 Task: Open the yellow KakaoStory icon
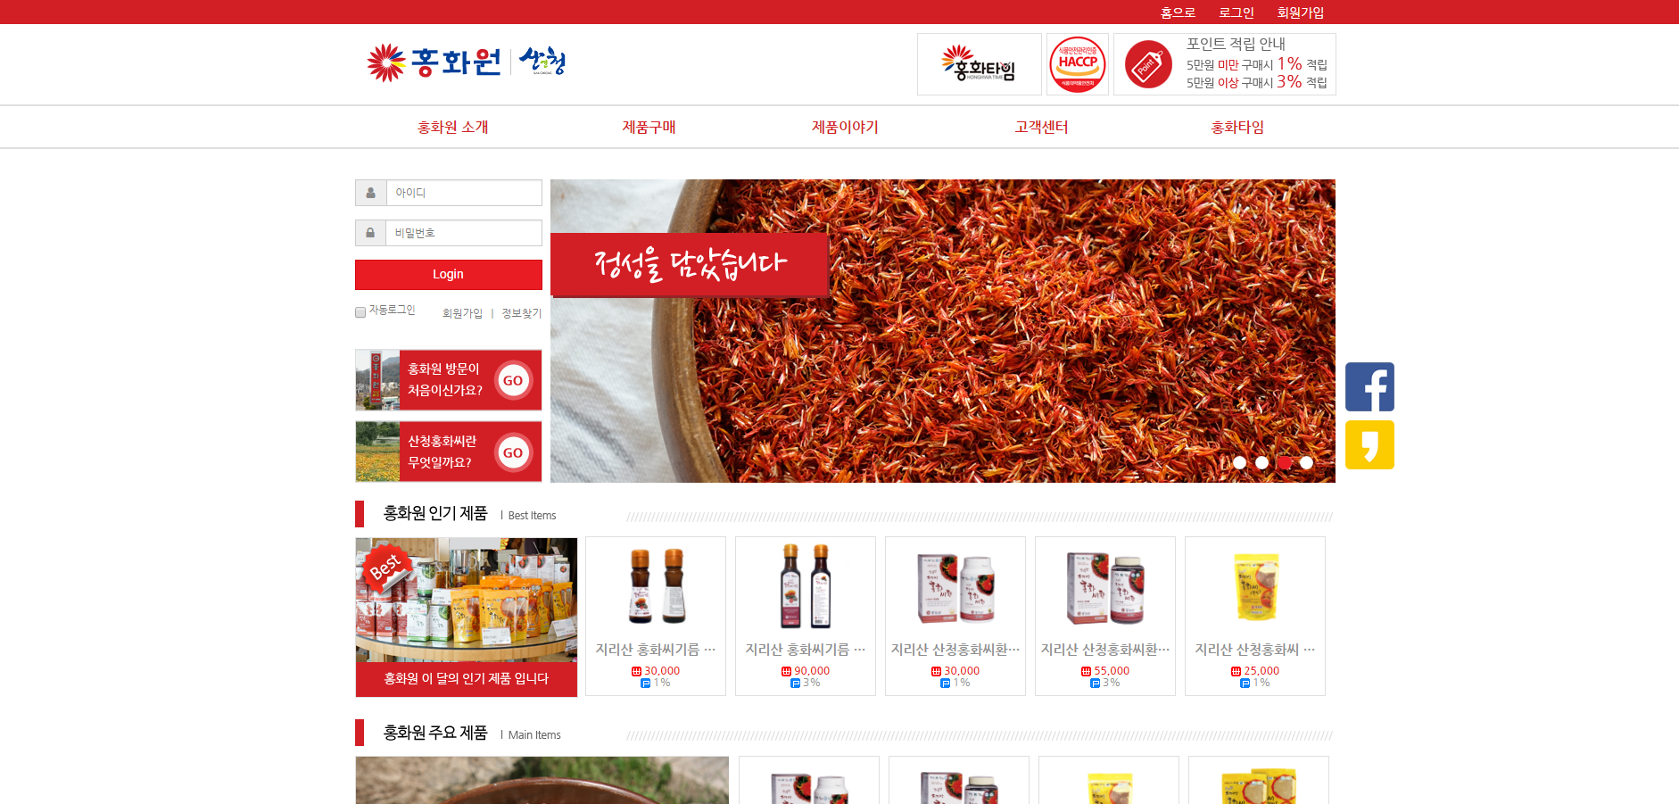1369,444
